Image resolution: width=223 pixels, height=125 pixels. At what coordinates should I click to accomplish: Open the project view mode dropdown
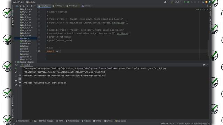[x=17, y=6]
